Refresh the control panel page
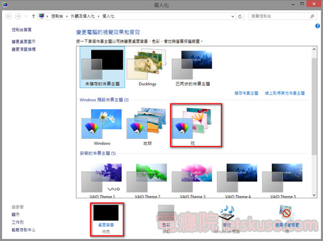 click(x=240, y=16)
